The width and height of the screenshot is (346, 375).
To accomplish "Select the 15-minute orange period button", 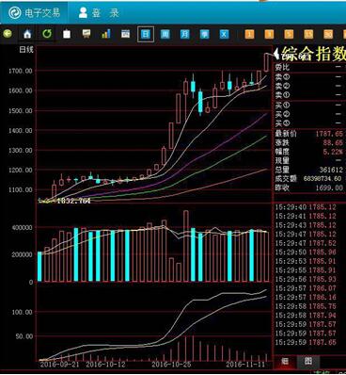I will [x=308, y=34].
